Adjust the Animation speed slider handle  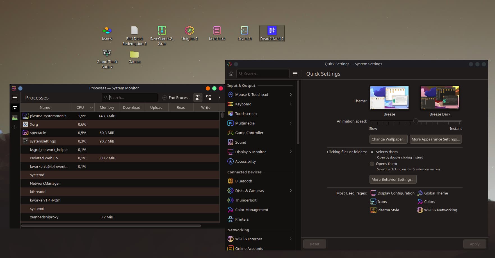click(x=416, y=121)
